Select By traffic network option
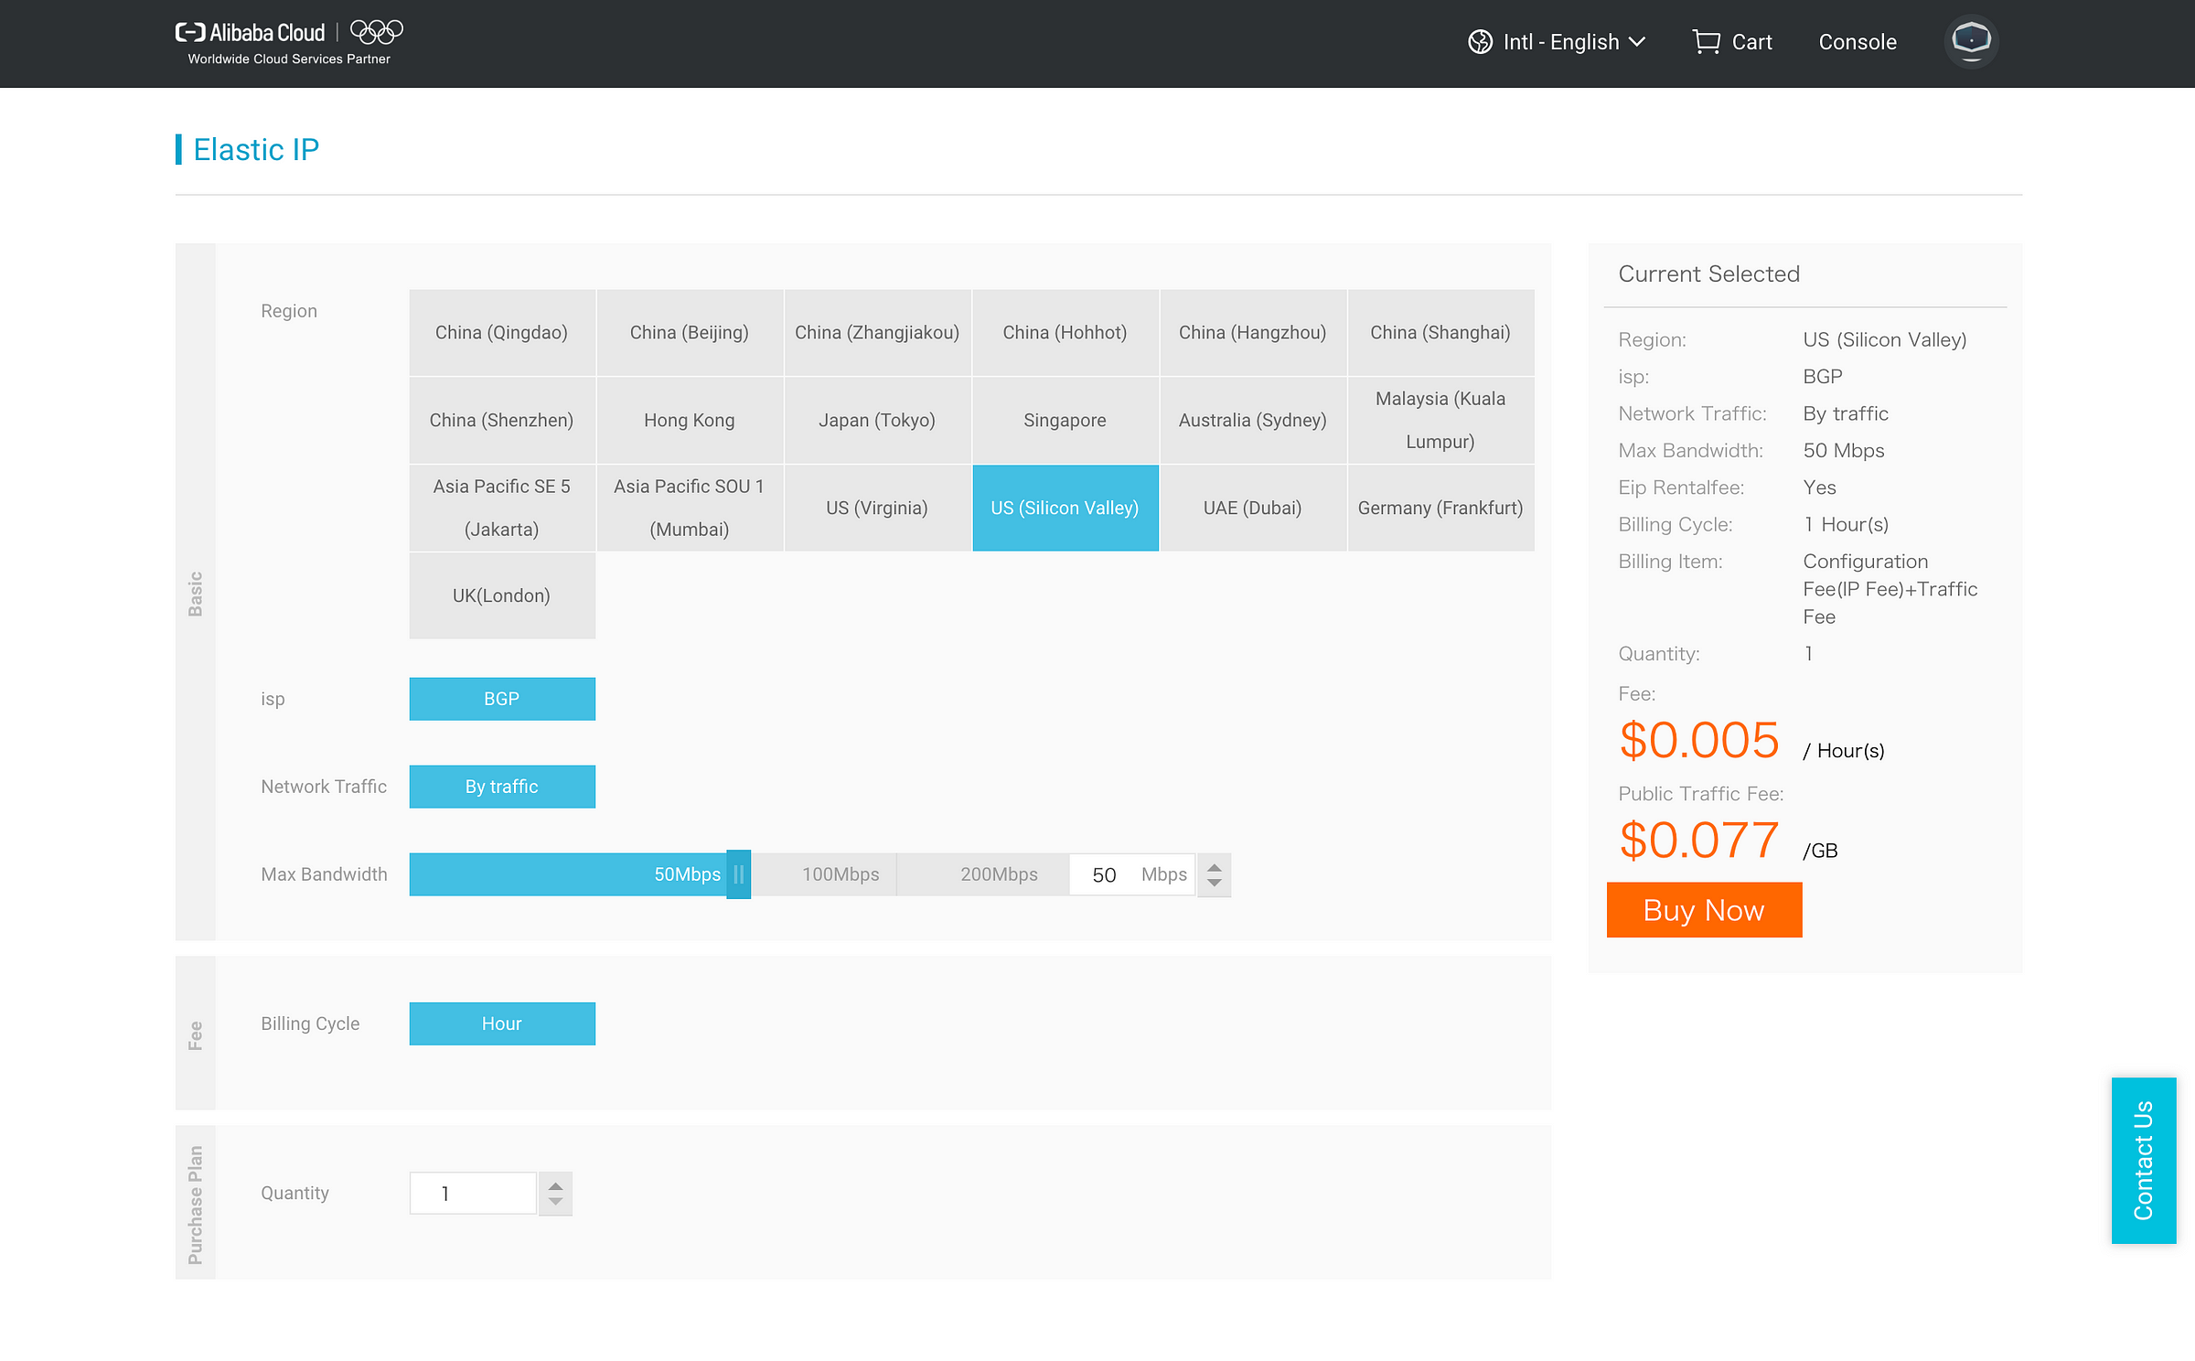 click(x=502, y=786)
